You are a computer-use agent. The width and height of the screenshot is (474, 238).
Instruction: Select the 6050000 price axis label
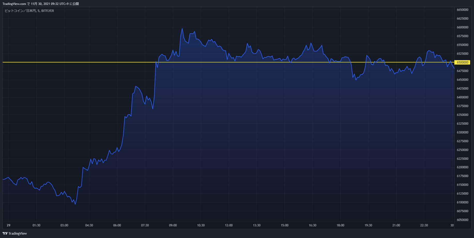tap(463, 220)
